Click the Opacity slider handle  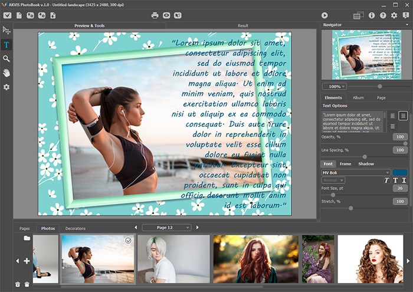coord(405,143)
